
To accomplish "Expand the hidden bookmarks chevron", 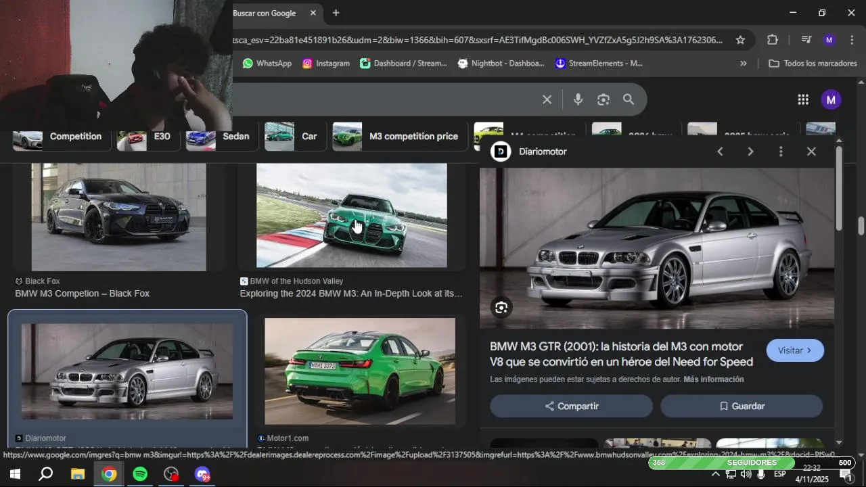I will [743, 63].
